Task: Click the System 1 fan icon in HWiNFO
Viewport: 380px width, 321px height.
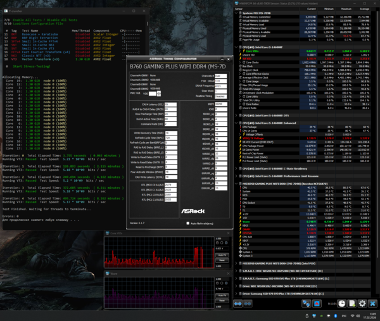Action: 241,252
